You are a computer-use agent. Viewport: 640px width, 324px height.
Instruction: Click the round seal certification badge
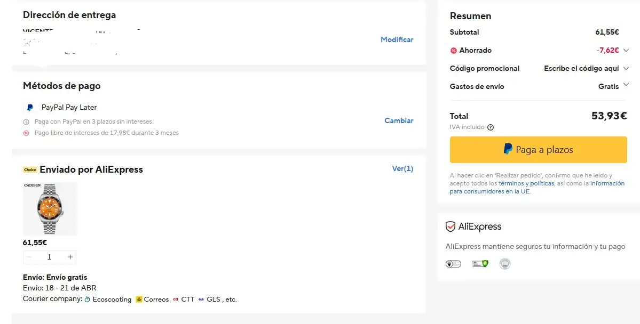504,263
